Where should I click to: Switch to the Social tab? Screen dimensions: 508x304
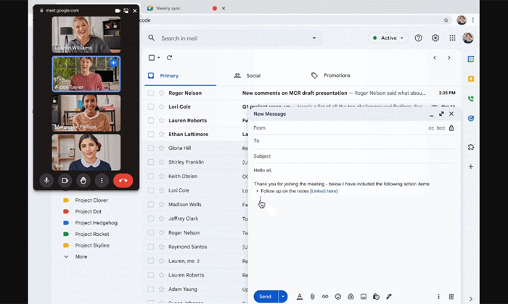click(x=247, y=75)
